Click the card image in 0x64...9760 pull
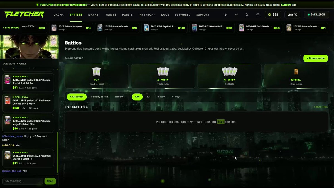This screenshot has width=334, height=188. click(x=8, y=121)
